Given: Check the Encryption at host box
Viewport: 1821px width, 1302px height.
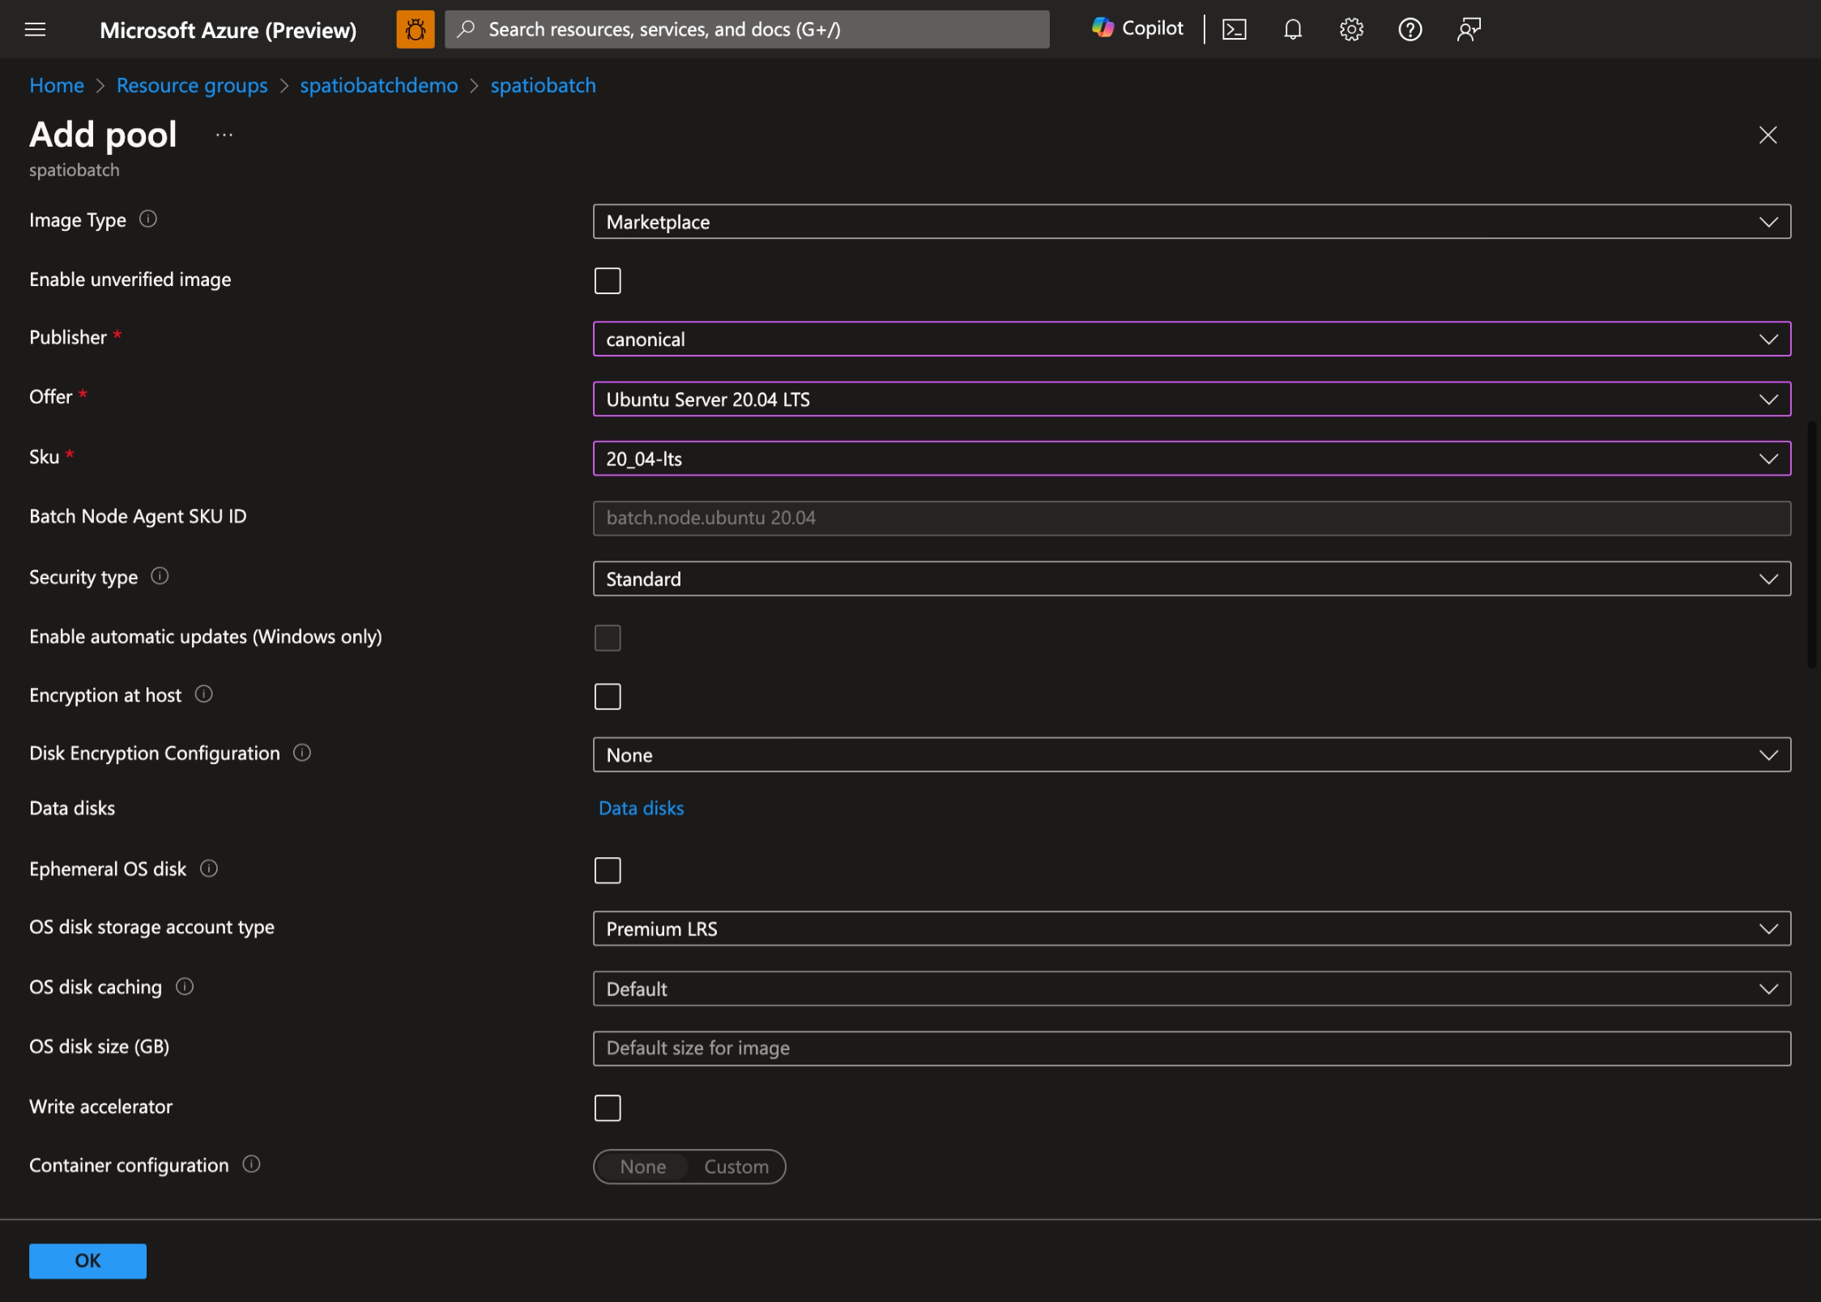Looking at the screenshot, I should [607, 697].
